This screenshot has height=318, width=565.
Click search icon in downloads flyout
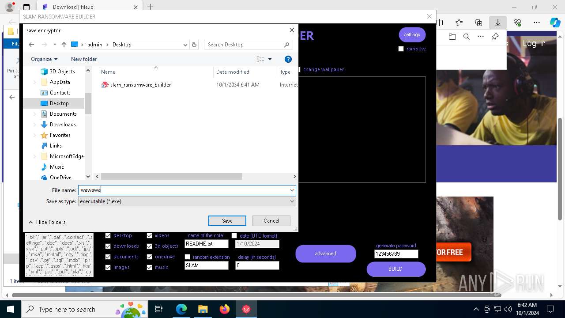466,37
